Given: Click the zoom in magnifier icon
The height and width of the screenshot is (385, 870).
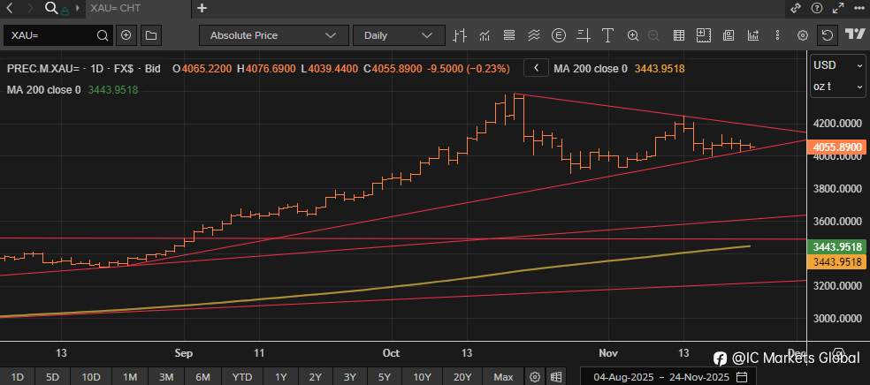Looking at the screenshot, I should click(x=633, y=35).
